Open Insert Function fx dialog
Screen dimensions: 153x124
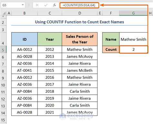[x=55, y=5]
